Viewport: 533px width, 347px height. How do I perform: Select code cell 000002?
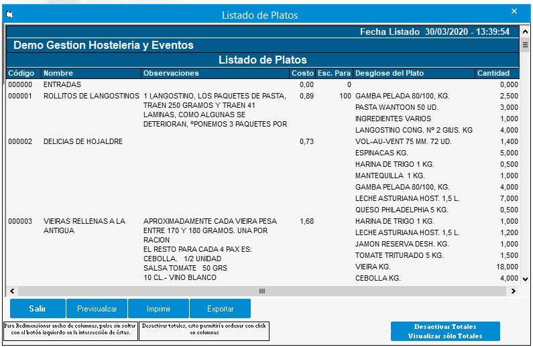(x=20, y=141)
